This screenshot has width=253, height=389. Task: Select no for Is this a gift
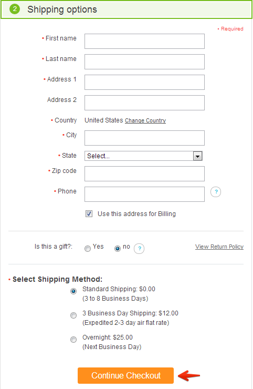[x=118, y=248]
